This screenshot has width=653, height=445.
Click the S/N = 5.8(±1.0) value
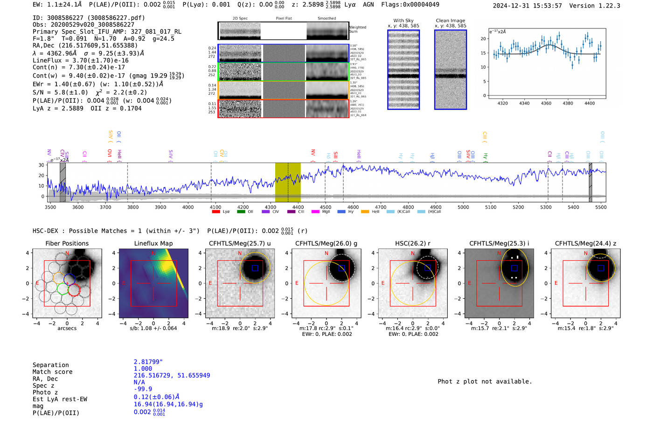60,92
